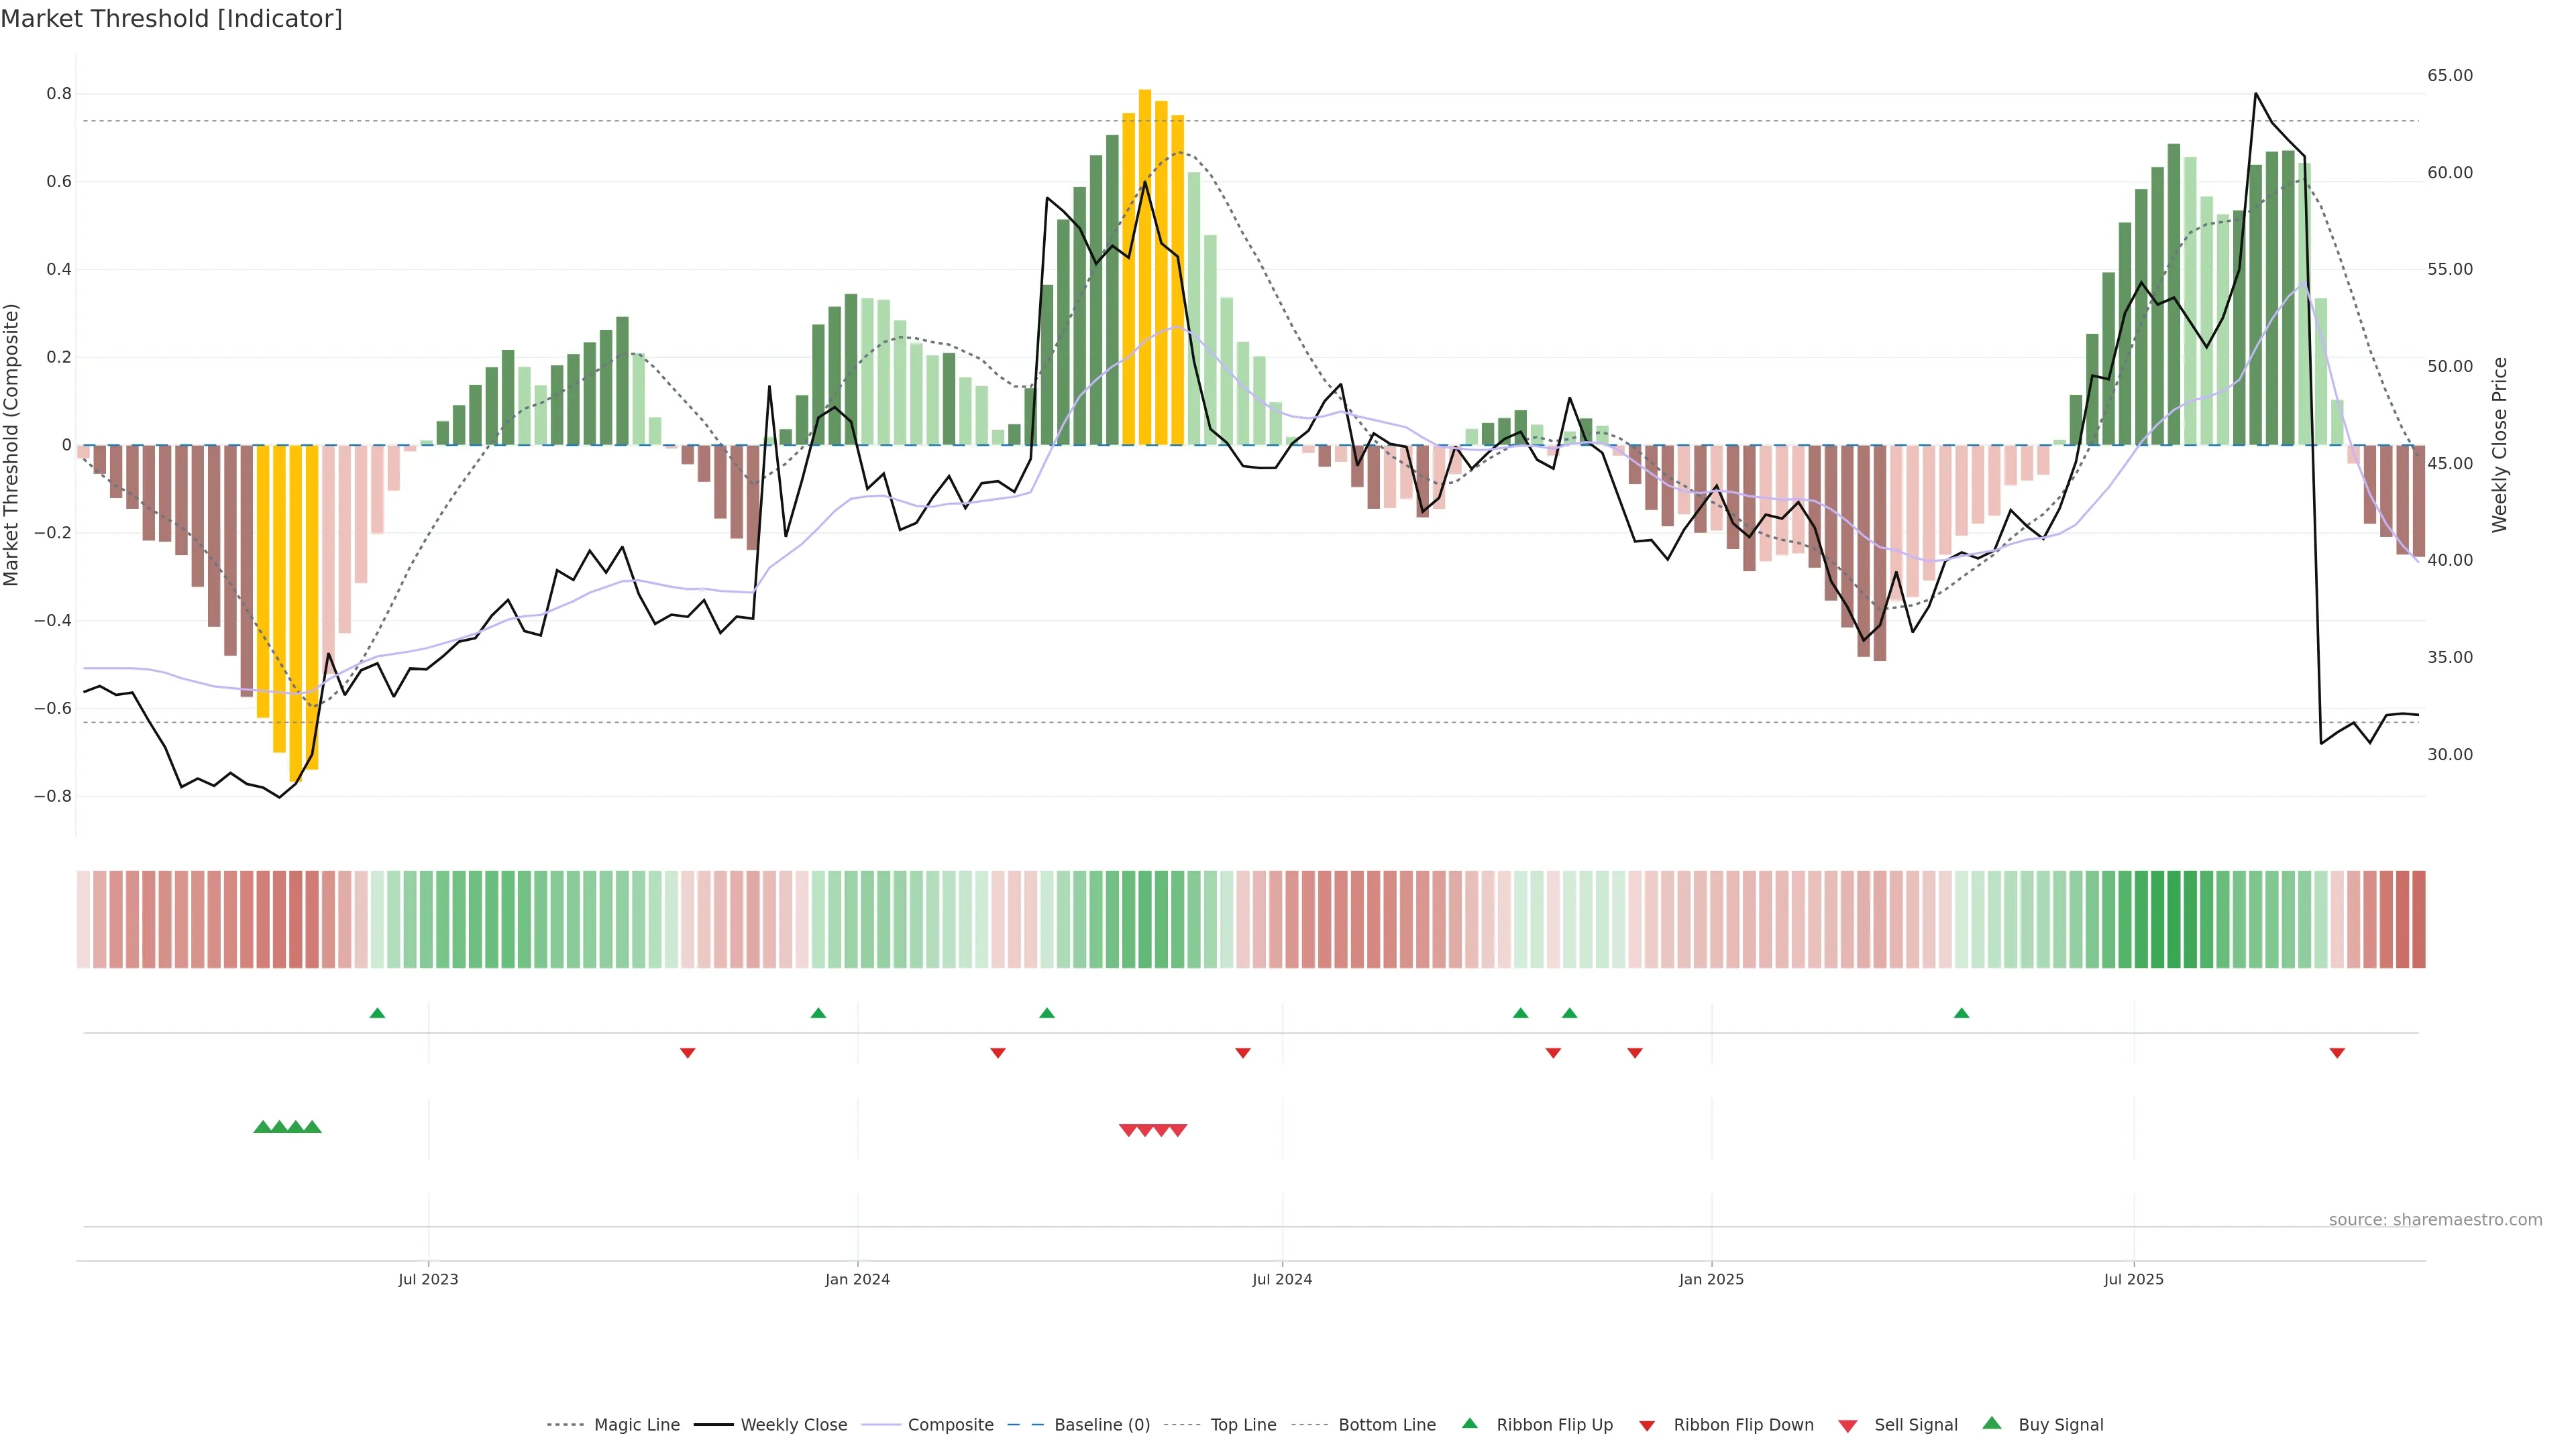
Task: Click the Ribbon Flip Down legend triangle icon
Action: click(1647, 1426)
